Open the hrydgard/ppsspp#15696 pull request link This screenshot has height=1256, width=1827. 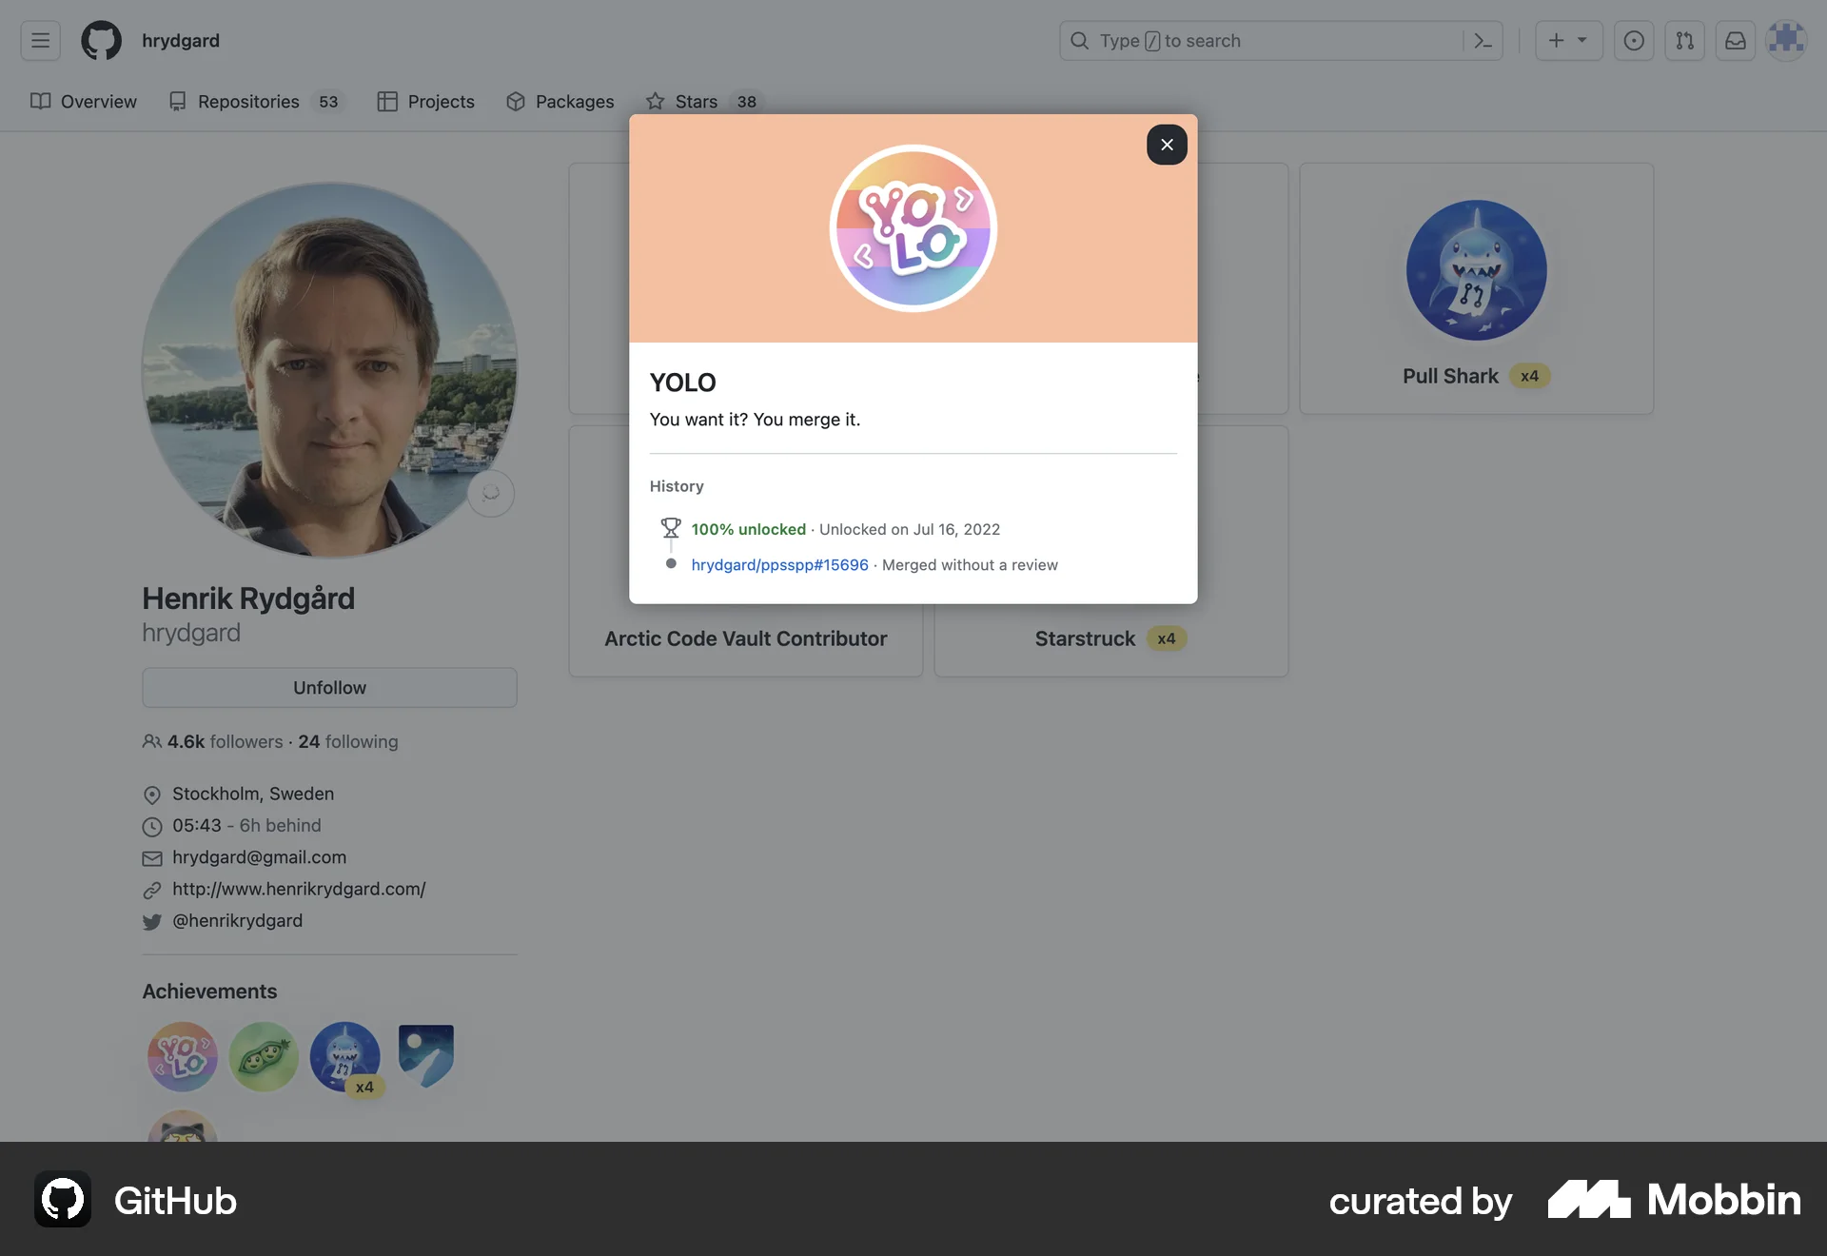pos(777,564)
